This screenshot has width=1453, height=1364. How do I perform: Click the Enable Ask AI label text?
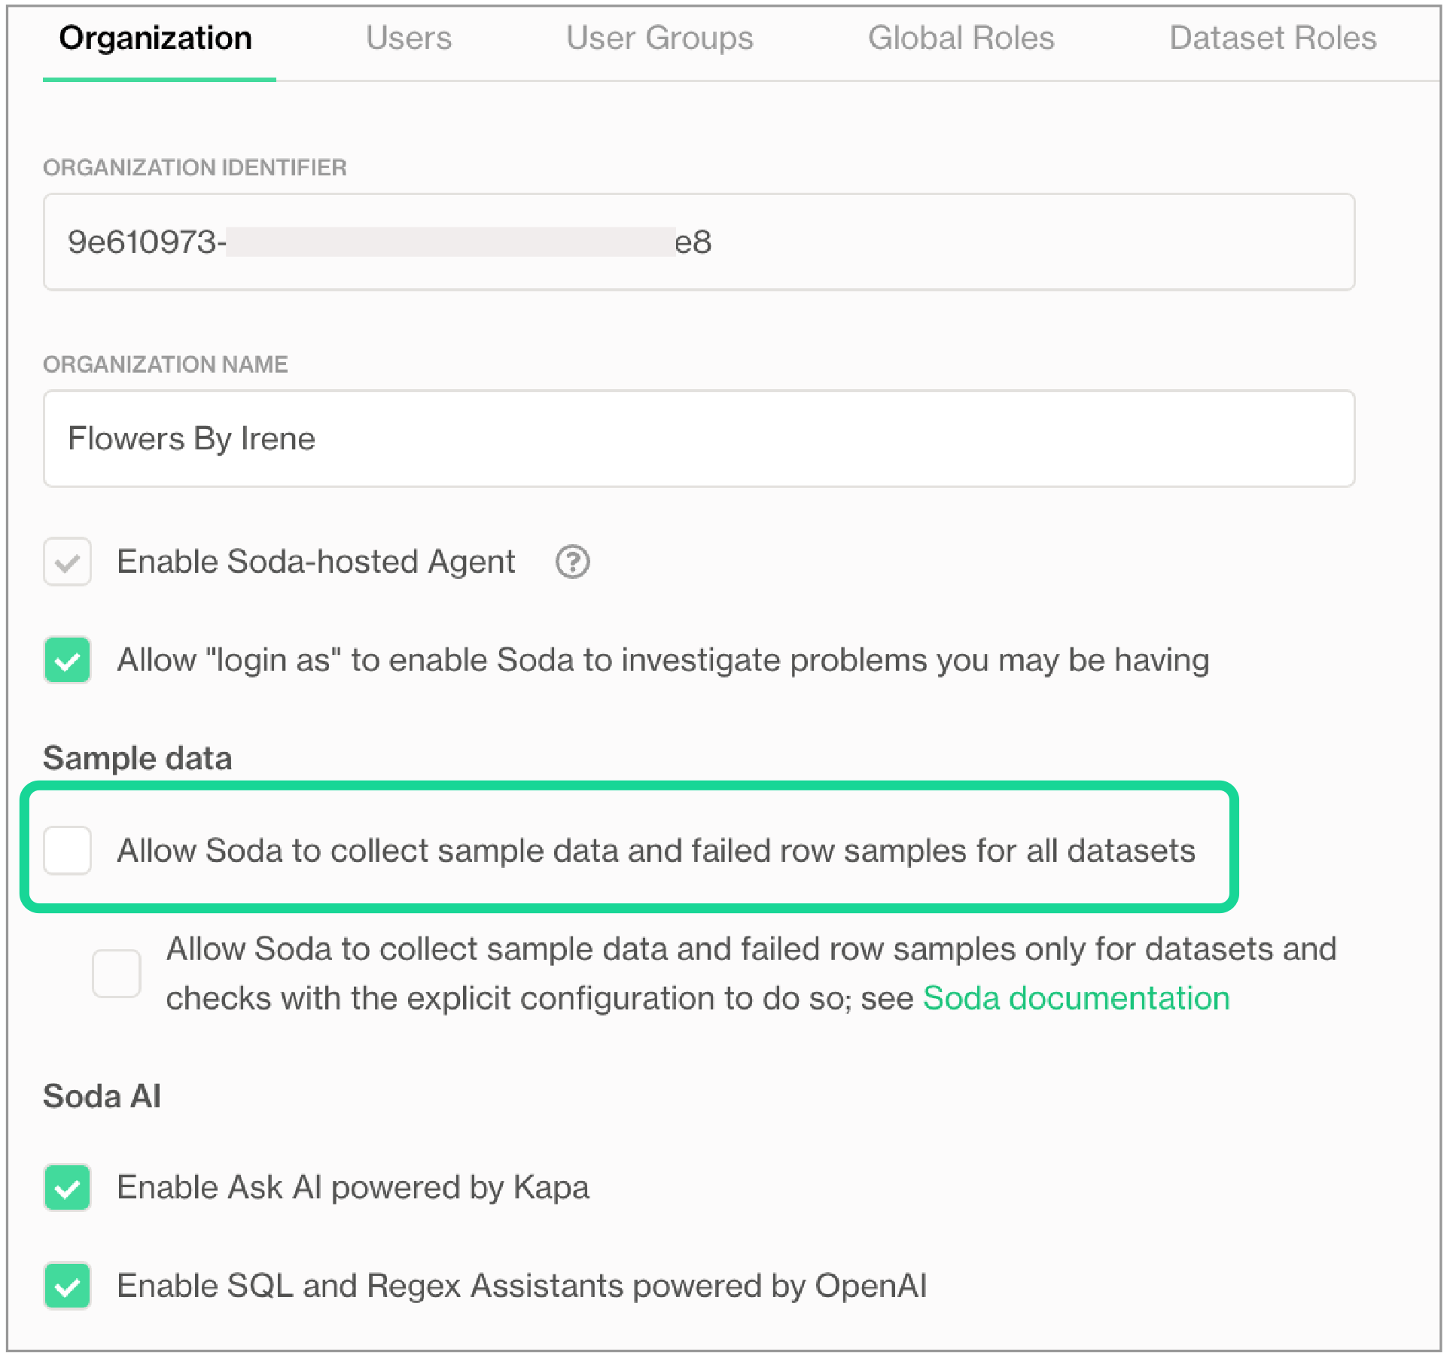[x=353, y=1187]
